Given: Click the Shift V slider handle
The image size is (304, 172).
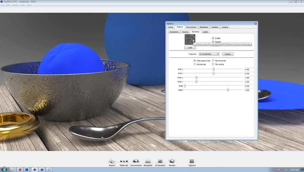Looking at the screenshot, I should pos(214,73).
